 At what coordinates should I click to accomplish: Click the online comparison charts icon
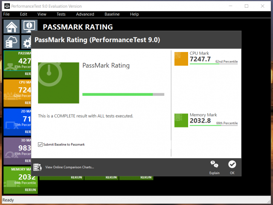pyautogui.click(x=37, y=167)
